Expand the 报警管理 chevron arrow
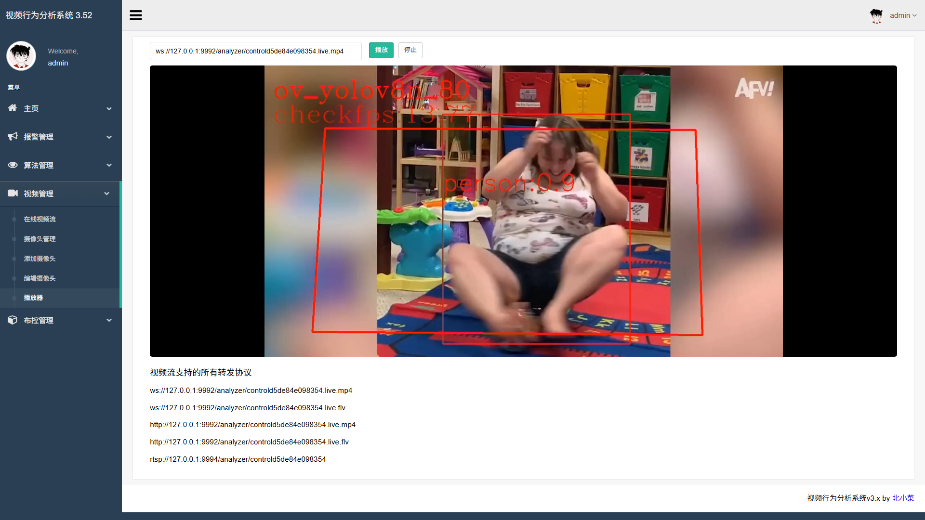The image size is (925, 520). 109,137
